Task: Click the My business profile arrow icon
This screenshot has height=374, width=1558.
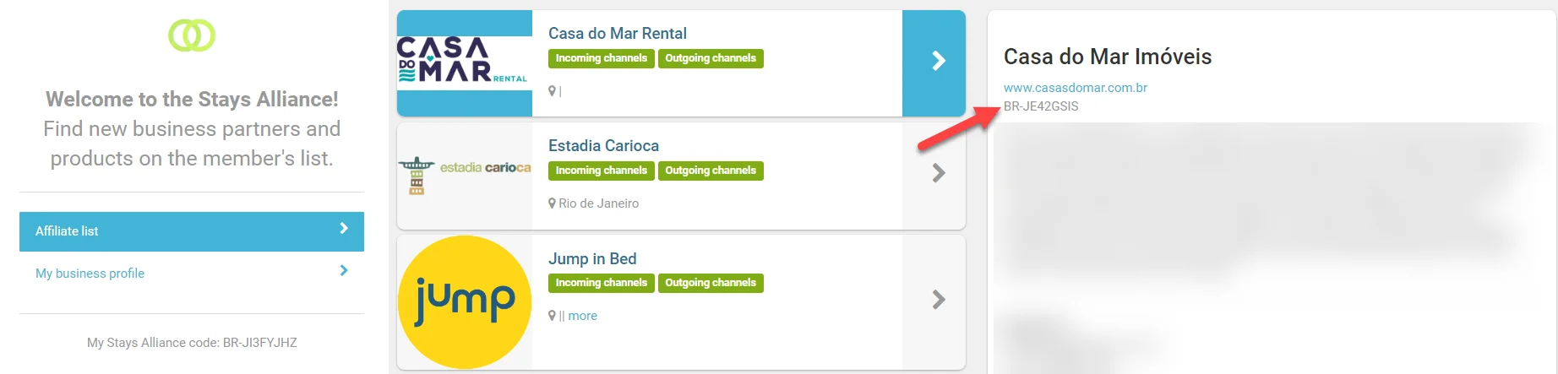Action: tap(343, 270)
